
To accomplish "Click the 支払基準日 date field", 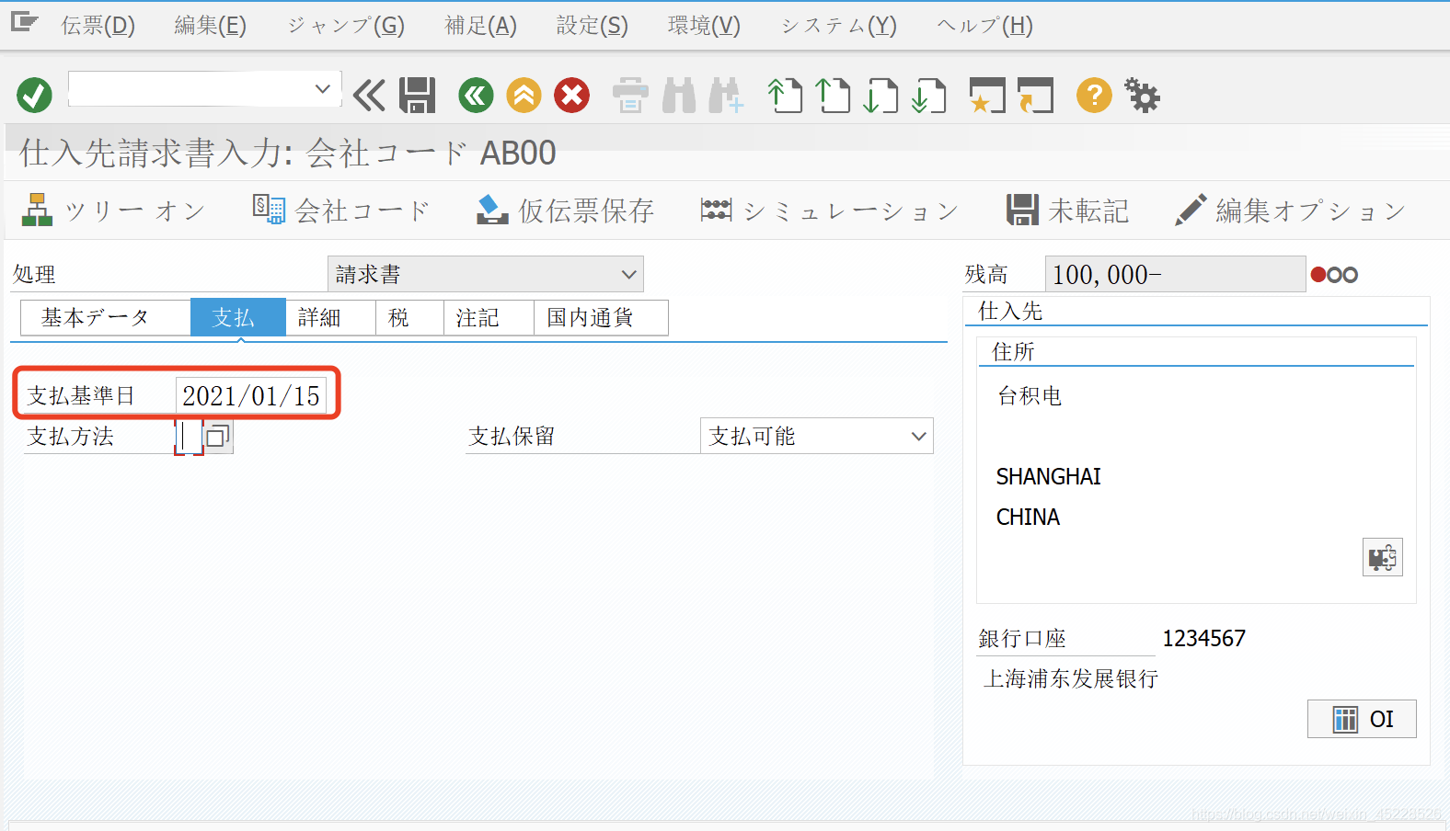I will [251, 395].
